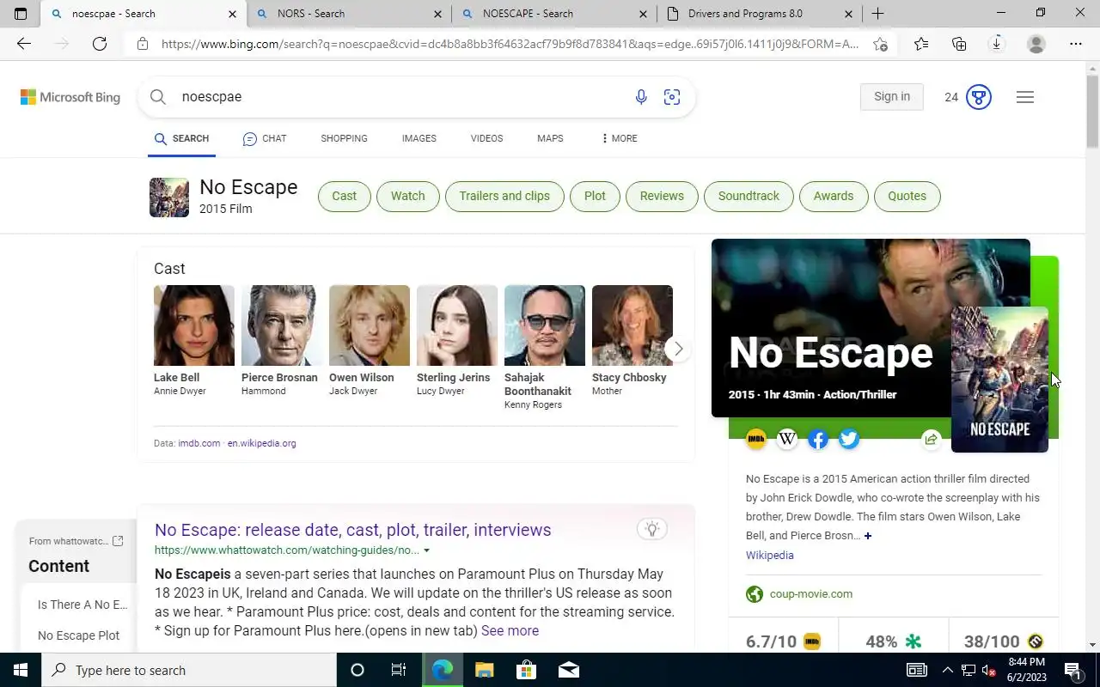The width and height of the screenshot is (1100, 687).
Task: Expand the film description plus sign
Action: coord(868,536)
